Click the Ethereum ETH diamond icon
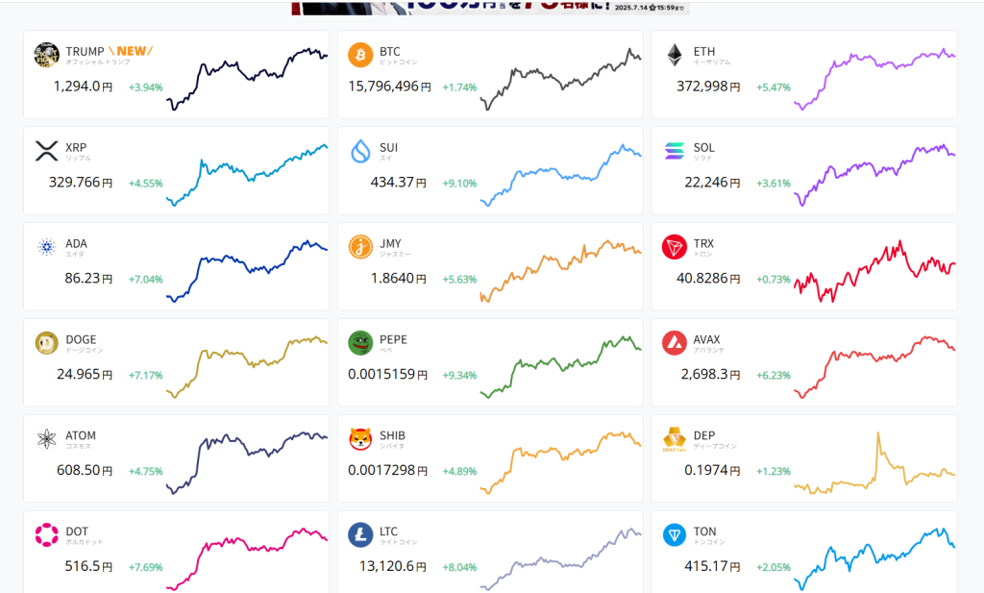This screenshot has height=593, width=984. [675, 55]
